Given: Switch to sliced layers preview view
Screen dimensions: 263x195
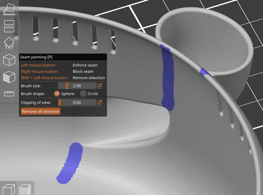Looking at the screenshot, I should pyautogui.click(x=25, y=190).
